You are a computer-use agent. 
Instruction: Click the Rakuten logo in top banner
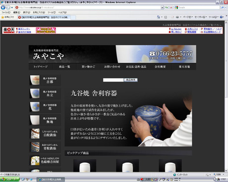(9, 30)
